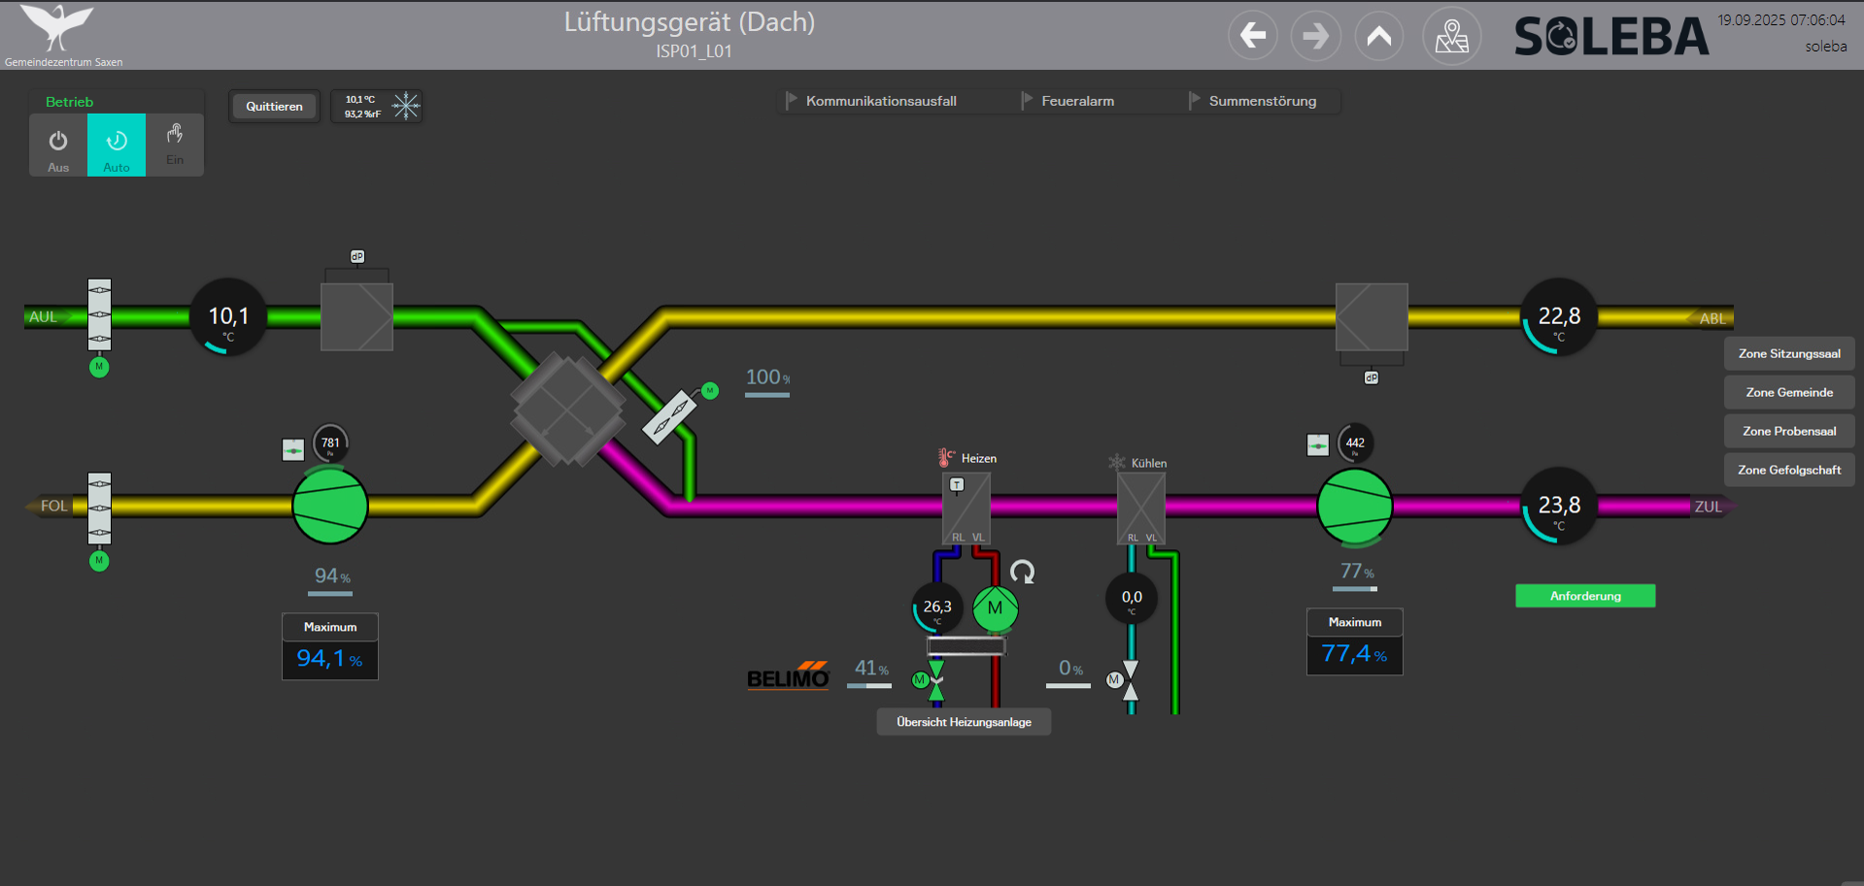This screenshot has width=1864, height=886.
Task: Click the green Anforderung status bar
Action: tap(1584, 596)
